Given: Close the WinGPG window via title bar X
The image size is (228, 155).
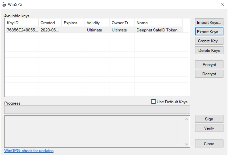Looking at the screenshot, I should 222,4.
